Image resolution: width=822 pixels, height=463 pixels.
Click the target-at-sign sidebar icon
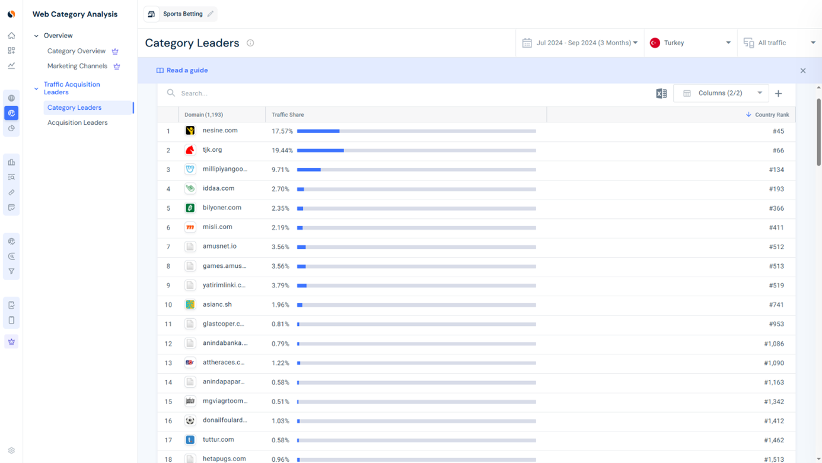(x=11, y=256)
